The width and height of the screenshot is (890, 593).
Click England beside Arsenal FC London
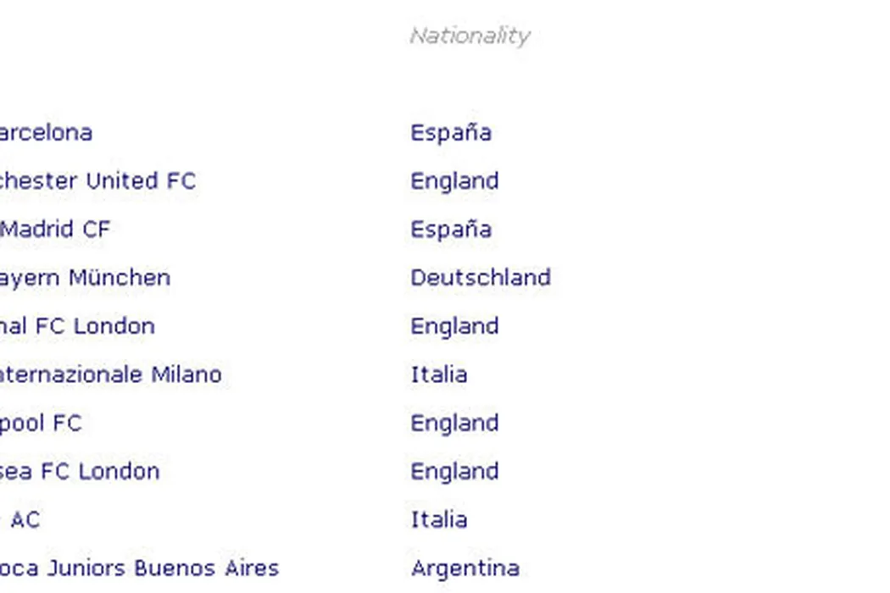click(454, 326)
